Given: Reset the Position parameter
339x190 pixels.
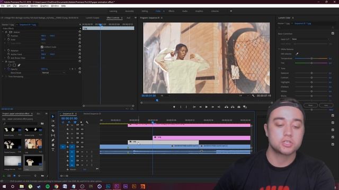Looking at the screenshot, I should (x=80, y=35).
